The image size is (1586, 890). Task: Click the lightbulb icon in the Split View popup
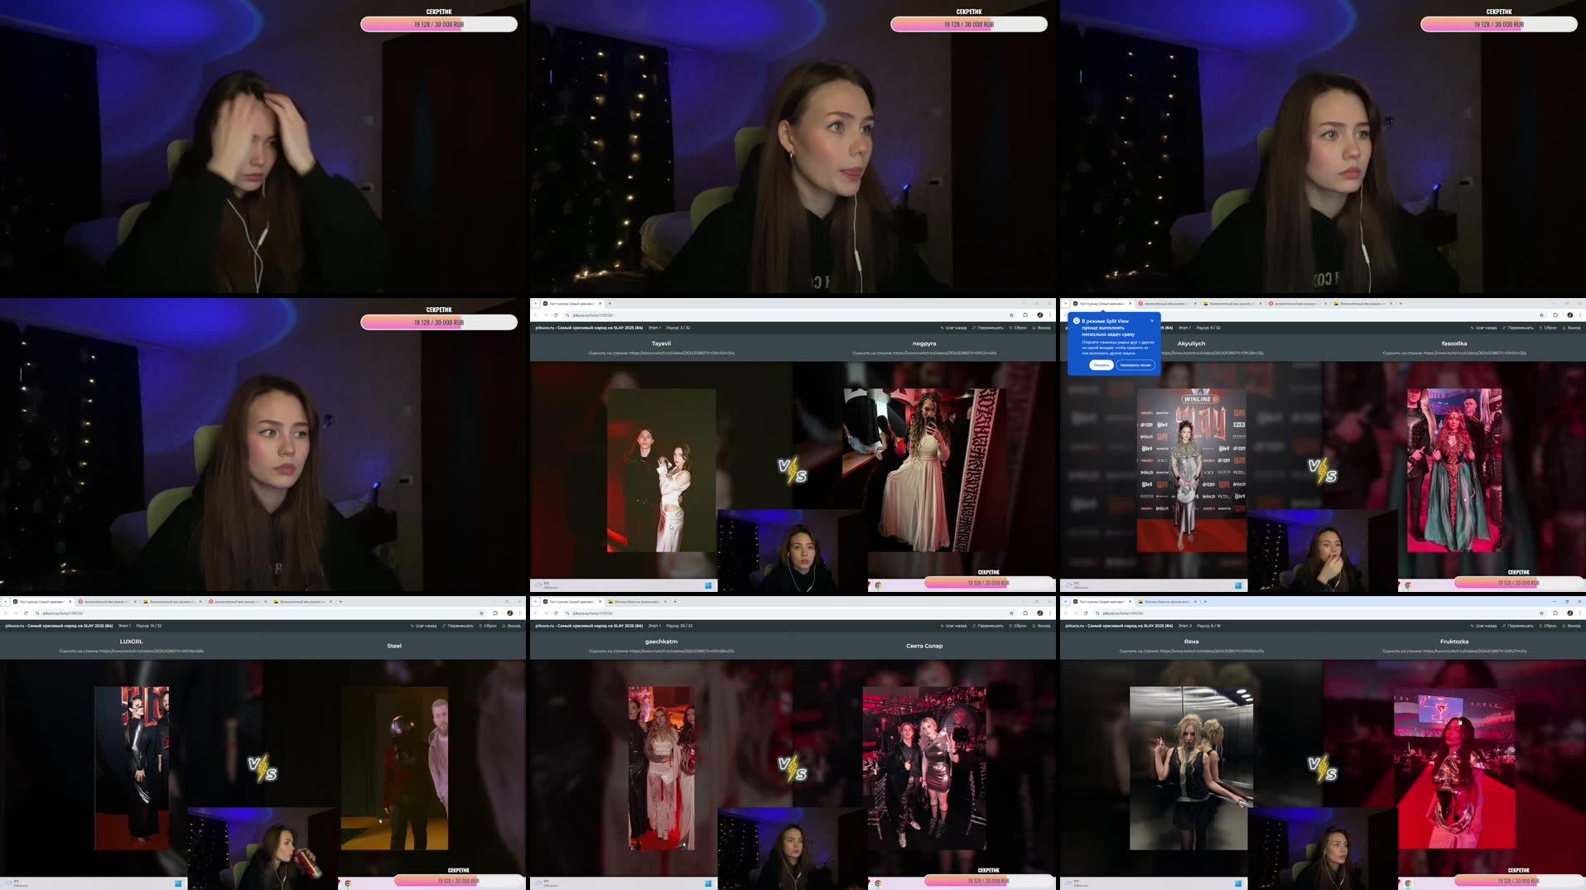point(1076,320)
